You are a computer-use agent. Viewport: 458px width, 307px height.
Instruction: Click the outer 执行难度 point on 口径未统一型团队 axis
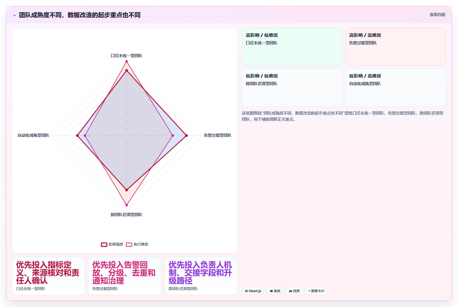click(x=127, y=61)
